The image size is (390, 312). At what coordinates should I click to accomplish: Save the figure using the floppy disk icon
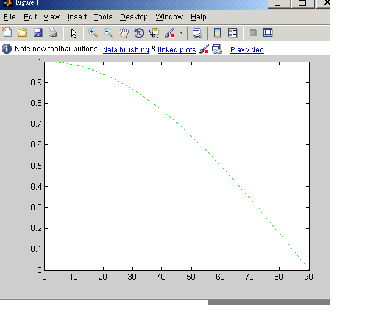(x=38, y=33)
